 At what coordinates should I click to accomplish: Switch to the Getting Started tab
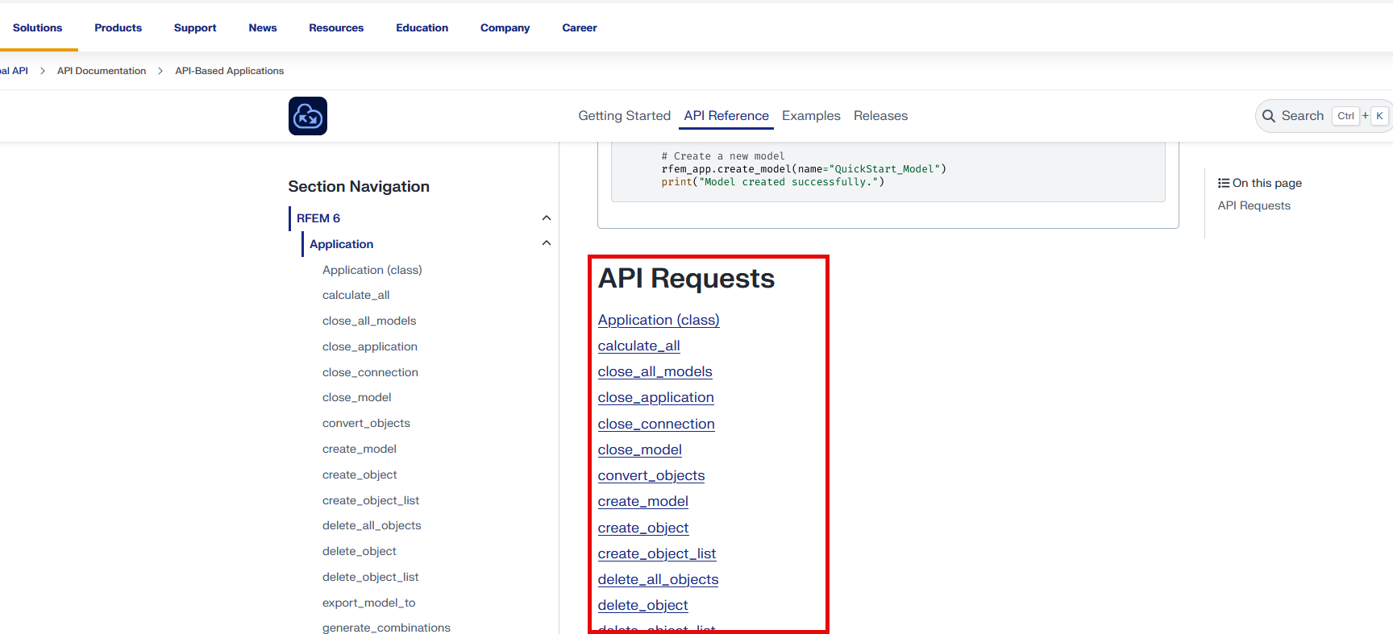[625, 116]
